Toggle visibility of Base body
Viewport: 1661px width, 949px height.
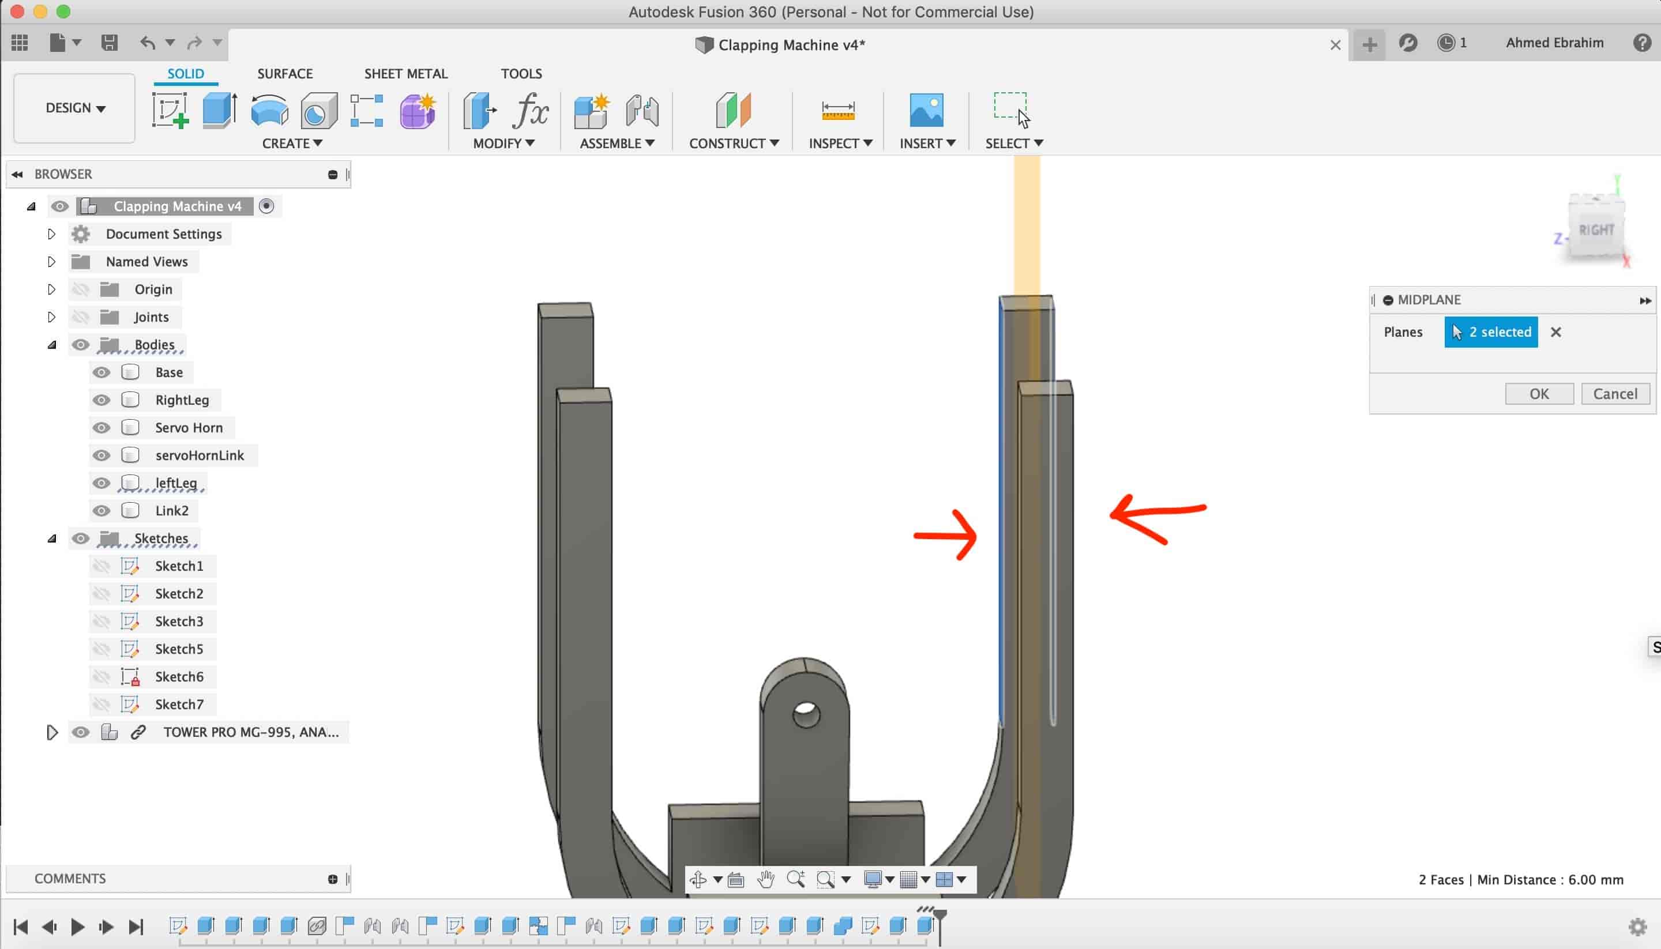[101, 372]
